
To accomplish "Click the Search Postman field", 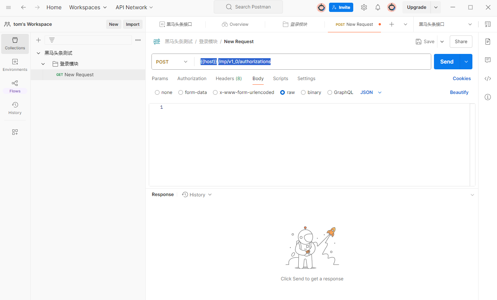I will click(248, 7).
